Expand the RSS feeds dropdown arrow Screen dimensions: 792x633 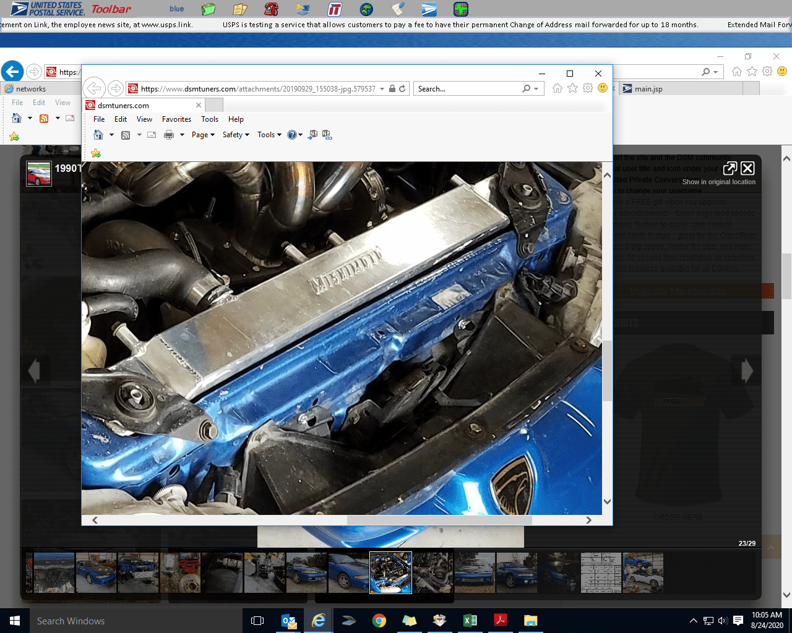(139, 135)
